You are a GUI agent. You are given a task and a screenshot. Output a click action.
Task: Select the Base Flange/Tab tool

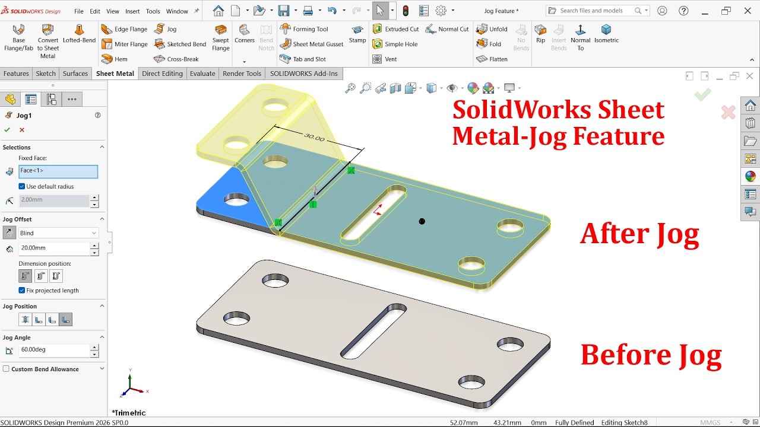(18, 37)
